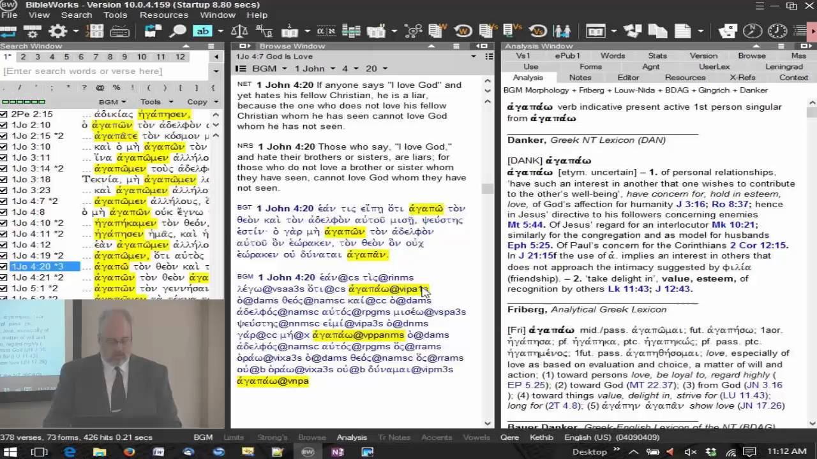817x459 pixels.
Task: Follow the Mt 5:44 reference link
Action: click(526, 224)
